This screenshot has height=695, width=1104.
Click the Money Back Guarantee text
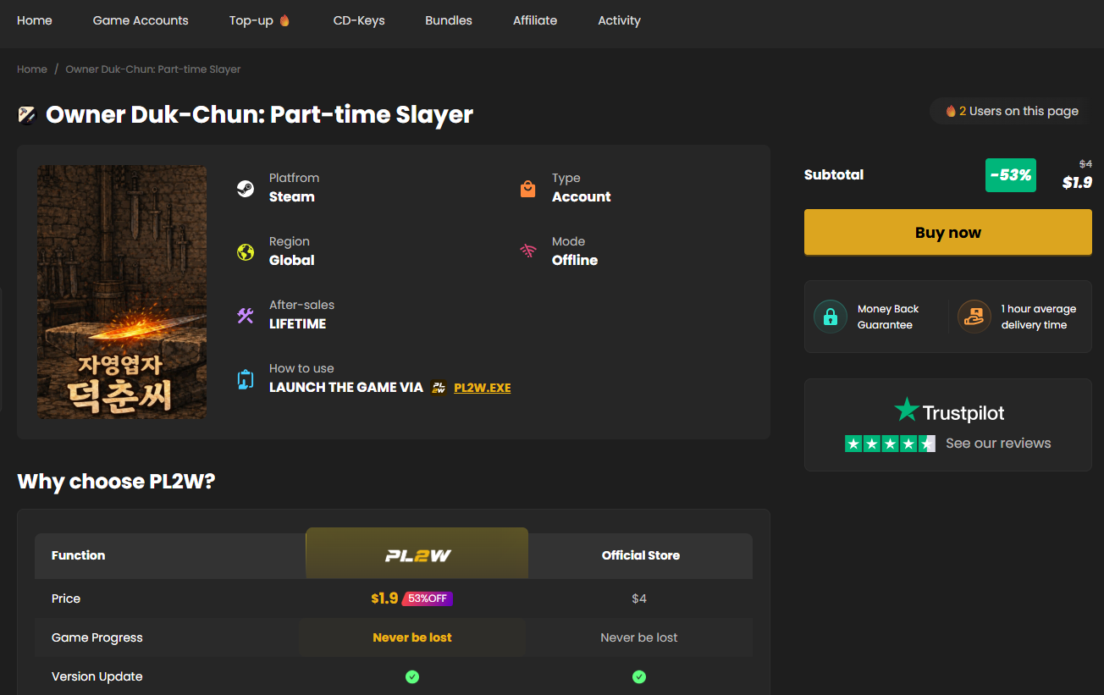888,317
